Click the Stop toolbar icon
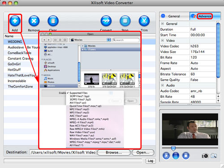224x168 pixels. coord(125,21)
